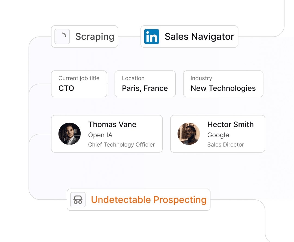Viewport: 294px width, 242px height.
Task: Click the Chief Technology Officier title
Action: click(121, 144)
